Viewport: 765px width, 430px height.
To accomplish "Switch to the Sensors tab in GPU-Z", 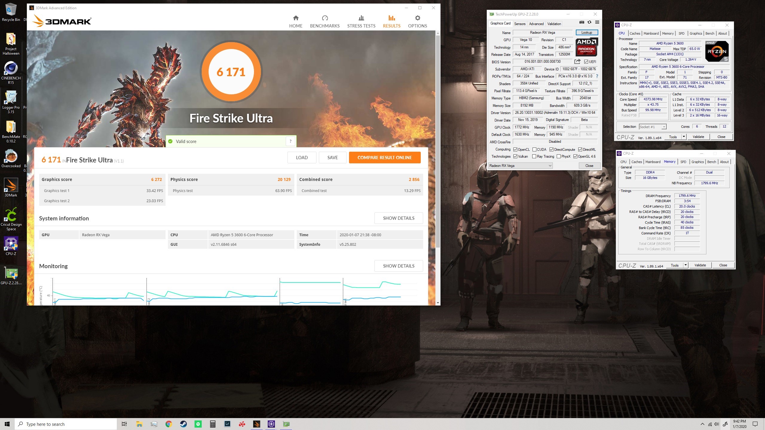I will 520,24.
